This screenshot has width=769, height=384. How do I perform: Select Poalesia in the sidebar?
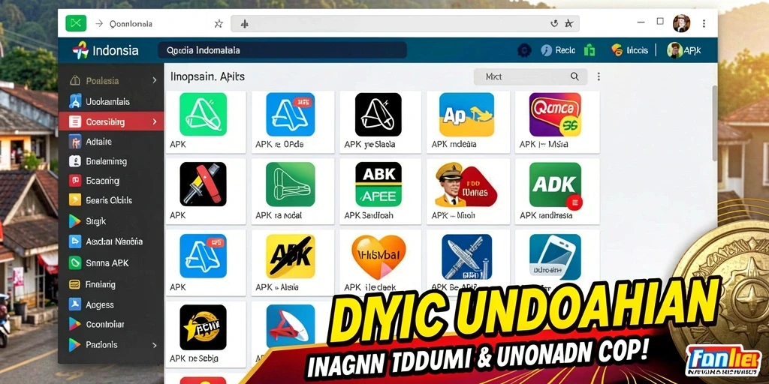[x=111, y=80]
